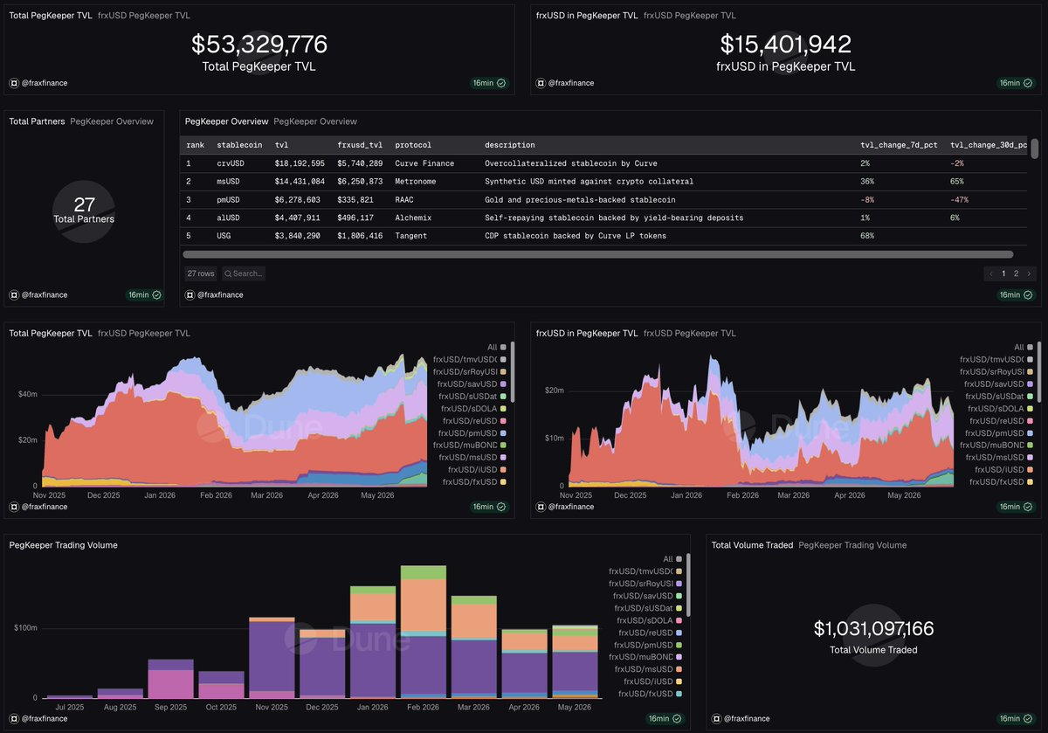
Task: Open PegKeeper Overview query link beside table title
Action: click(x=315, y=121)
